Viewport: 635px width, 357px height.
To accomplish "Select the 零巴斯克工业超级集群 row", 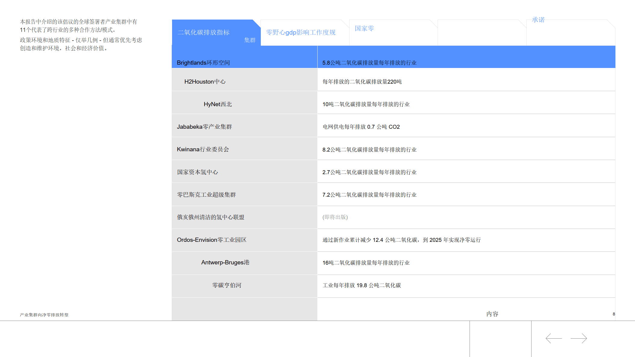I will click(245, 194).
